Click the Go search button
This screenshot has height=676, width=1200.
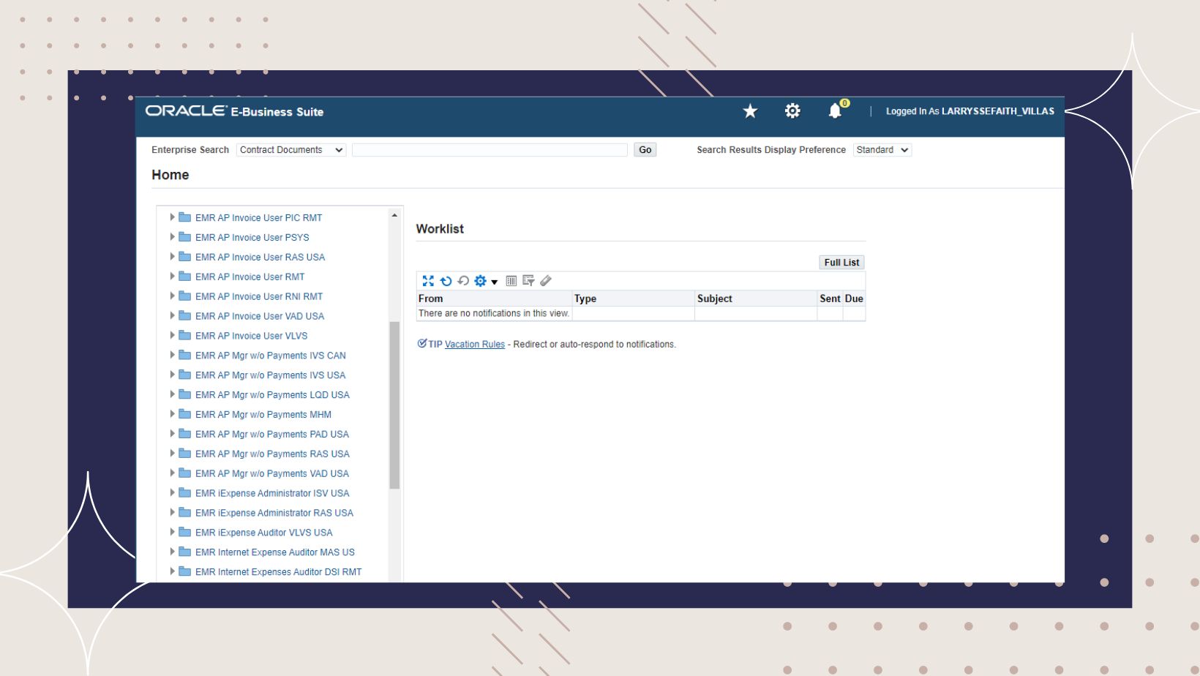645,150
